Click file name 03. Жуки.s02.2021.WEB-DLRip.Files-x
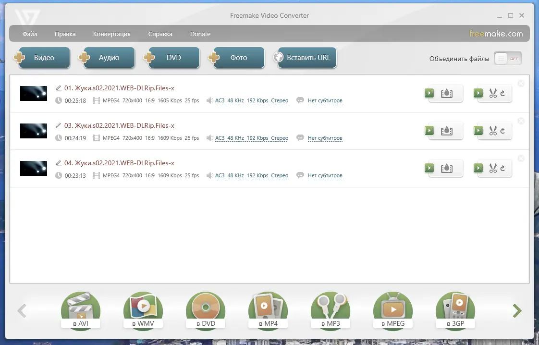539x345 pixels. pos(119,125)
